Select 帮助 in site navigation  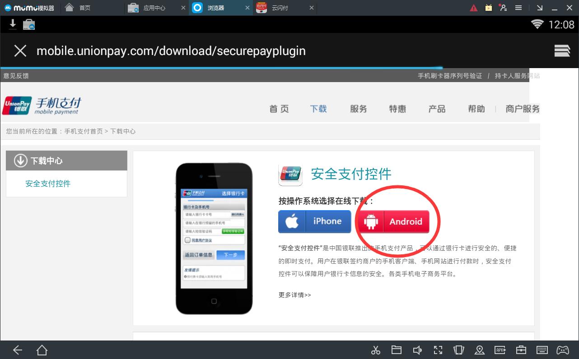click(x=476, y=109)
